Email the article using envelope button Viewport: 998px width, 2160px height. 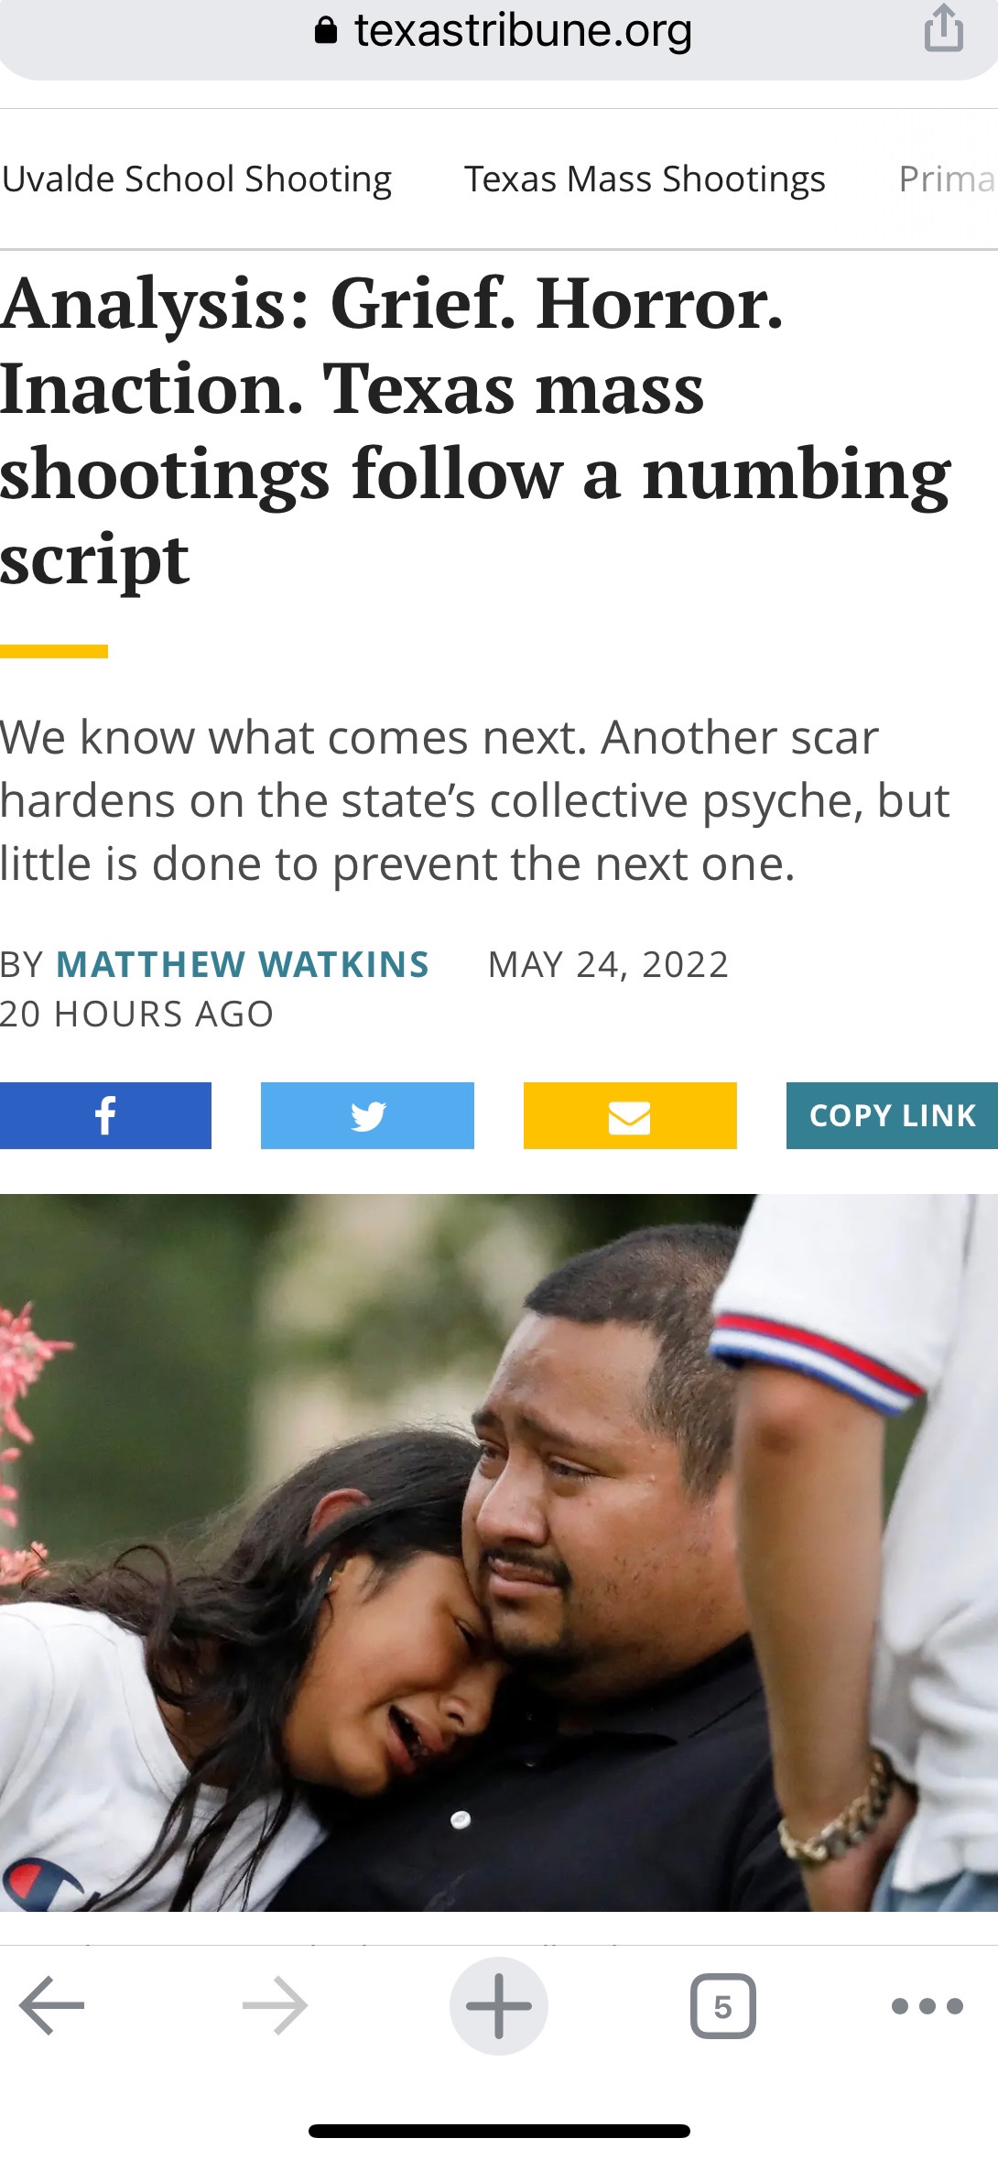630,1115
